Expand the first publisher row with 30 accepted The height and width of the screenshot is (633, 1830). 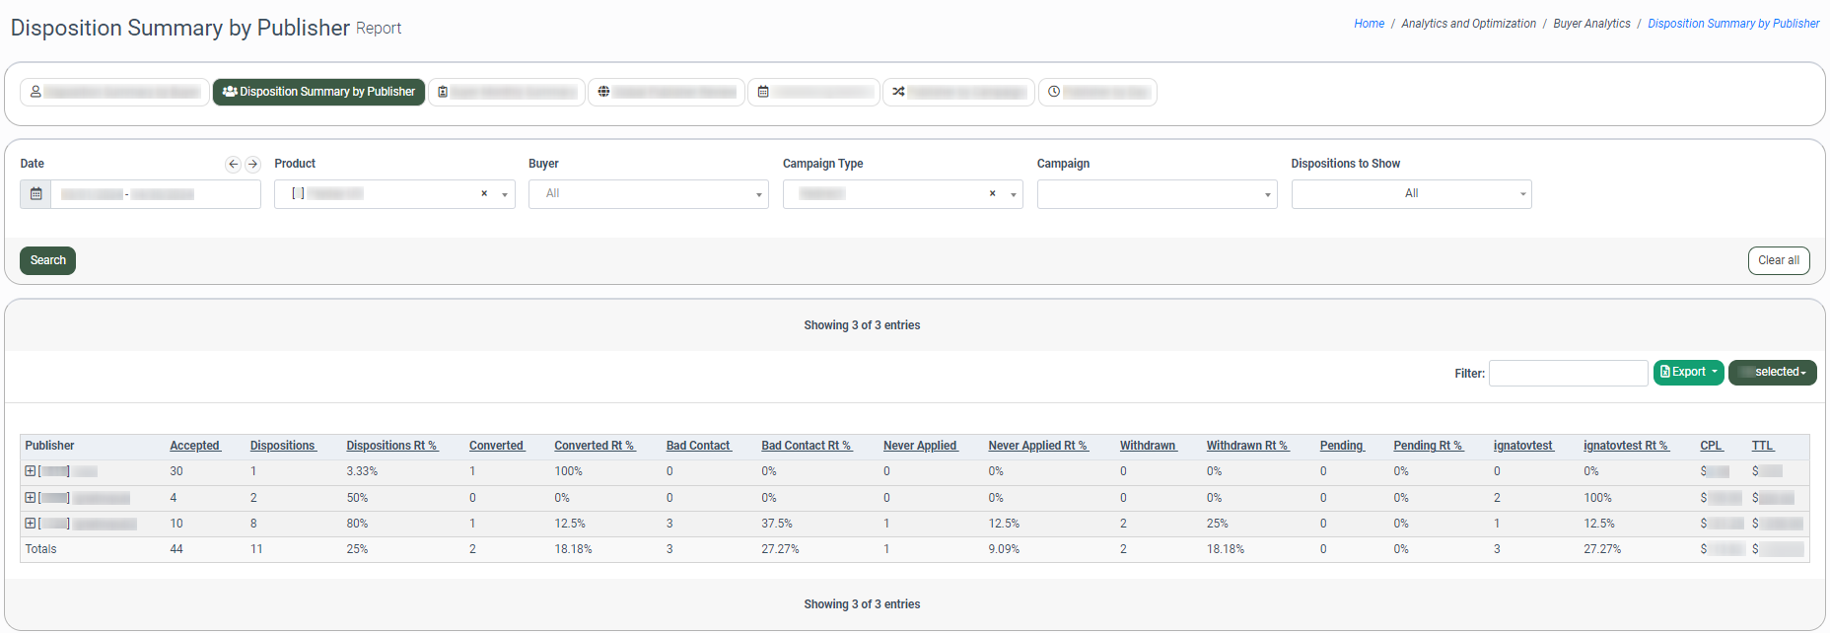31,471
